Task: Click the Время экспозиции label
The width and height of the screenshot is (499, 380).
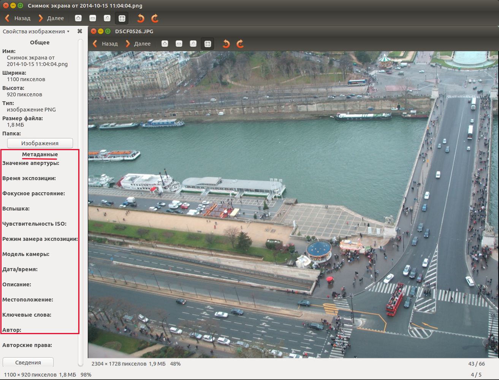Action: 29,178
